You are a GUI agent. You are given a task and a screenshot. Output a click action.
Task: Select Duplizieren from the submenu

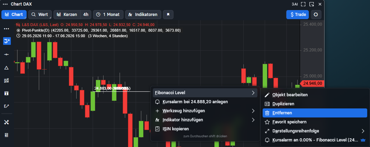315,104
